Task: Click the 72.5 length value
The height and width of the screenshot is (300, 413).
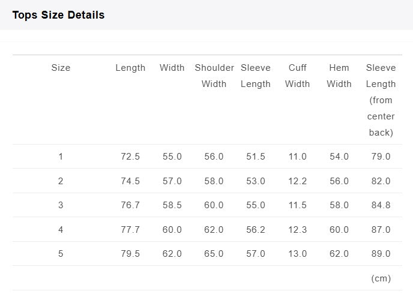Action: pos(130,157)
